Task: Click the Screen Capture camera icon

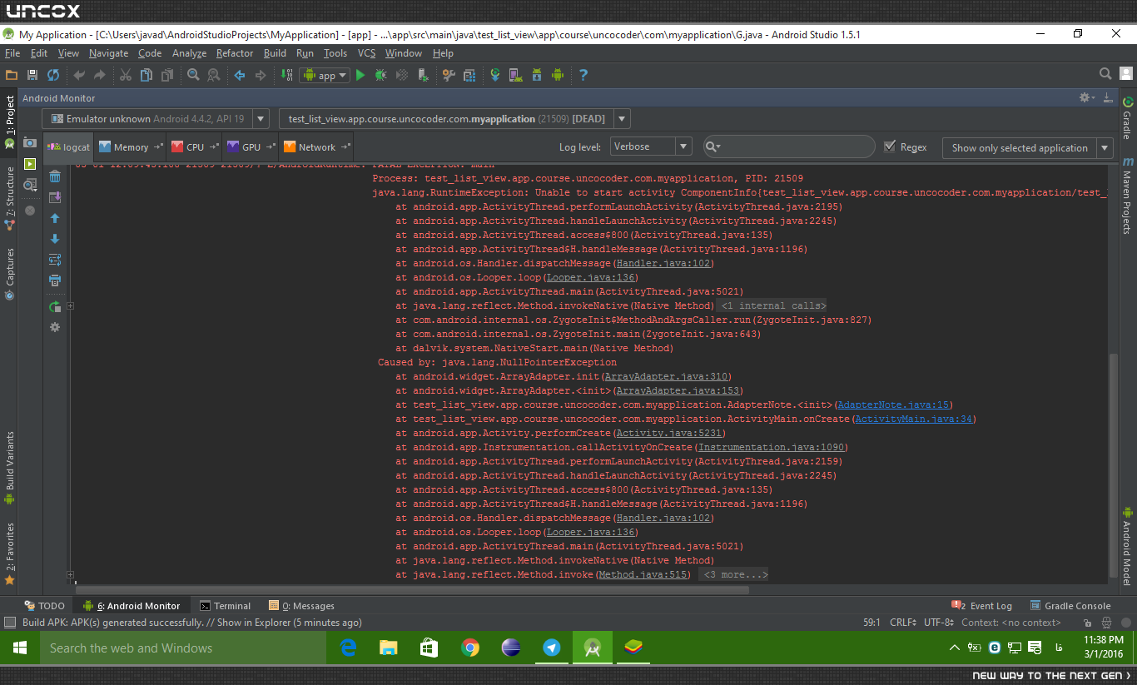Action: (x=30, y=142)
